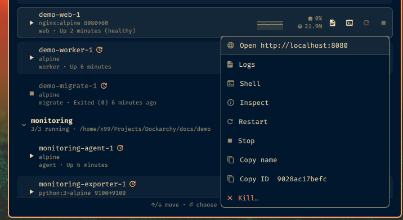Click the 'web · Up 2 minutes (healthy)' status
This screenshot has height=220, width=403.
pos(87,31)
